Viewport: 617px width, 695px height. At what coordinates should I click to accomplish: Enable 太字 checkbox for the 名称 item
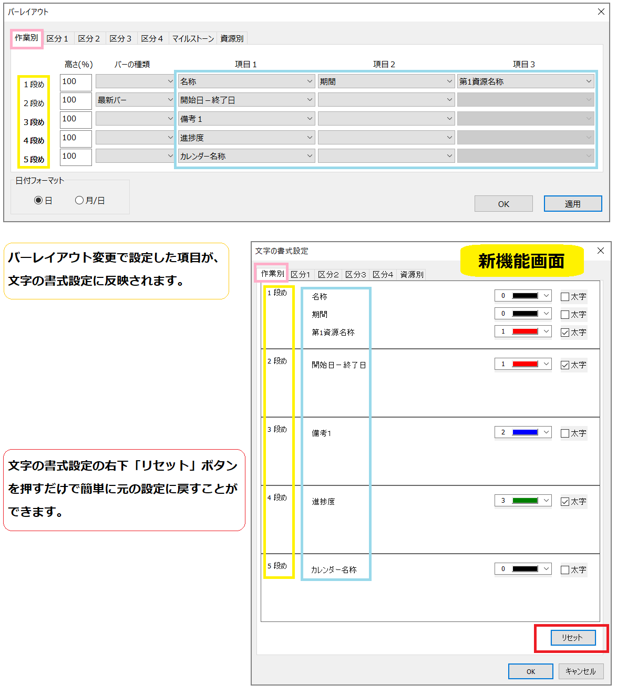(565, 297)
